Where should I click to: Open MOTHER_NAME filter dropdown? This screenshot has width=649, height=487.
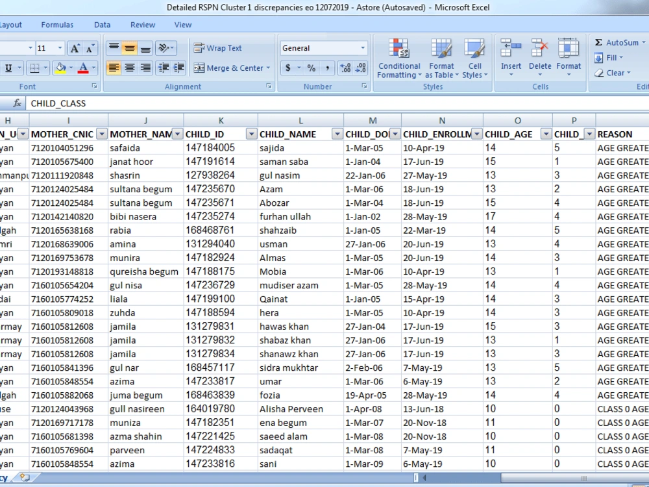177,134
